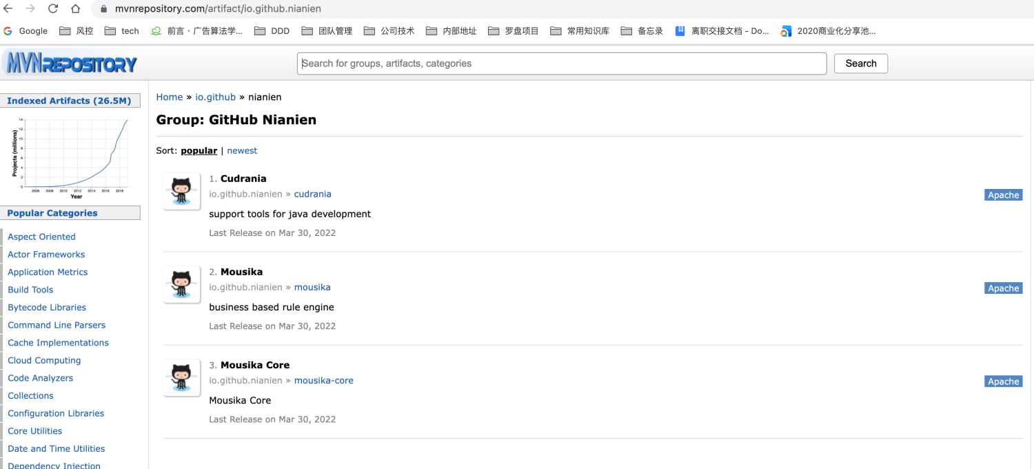Sort artifacts by newest
This screenshot has width=1034, height=469.
point(242,150)
